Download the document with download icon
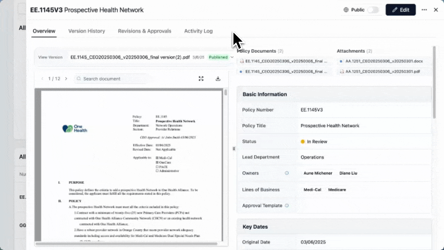The image size is (444, 250). pyautogui.click(x=218, y=79)
